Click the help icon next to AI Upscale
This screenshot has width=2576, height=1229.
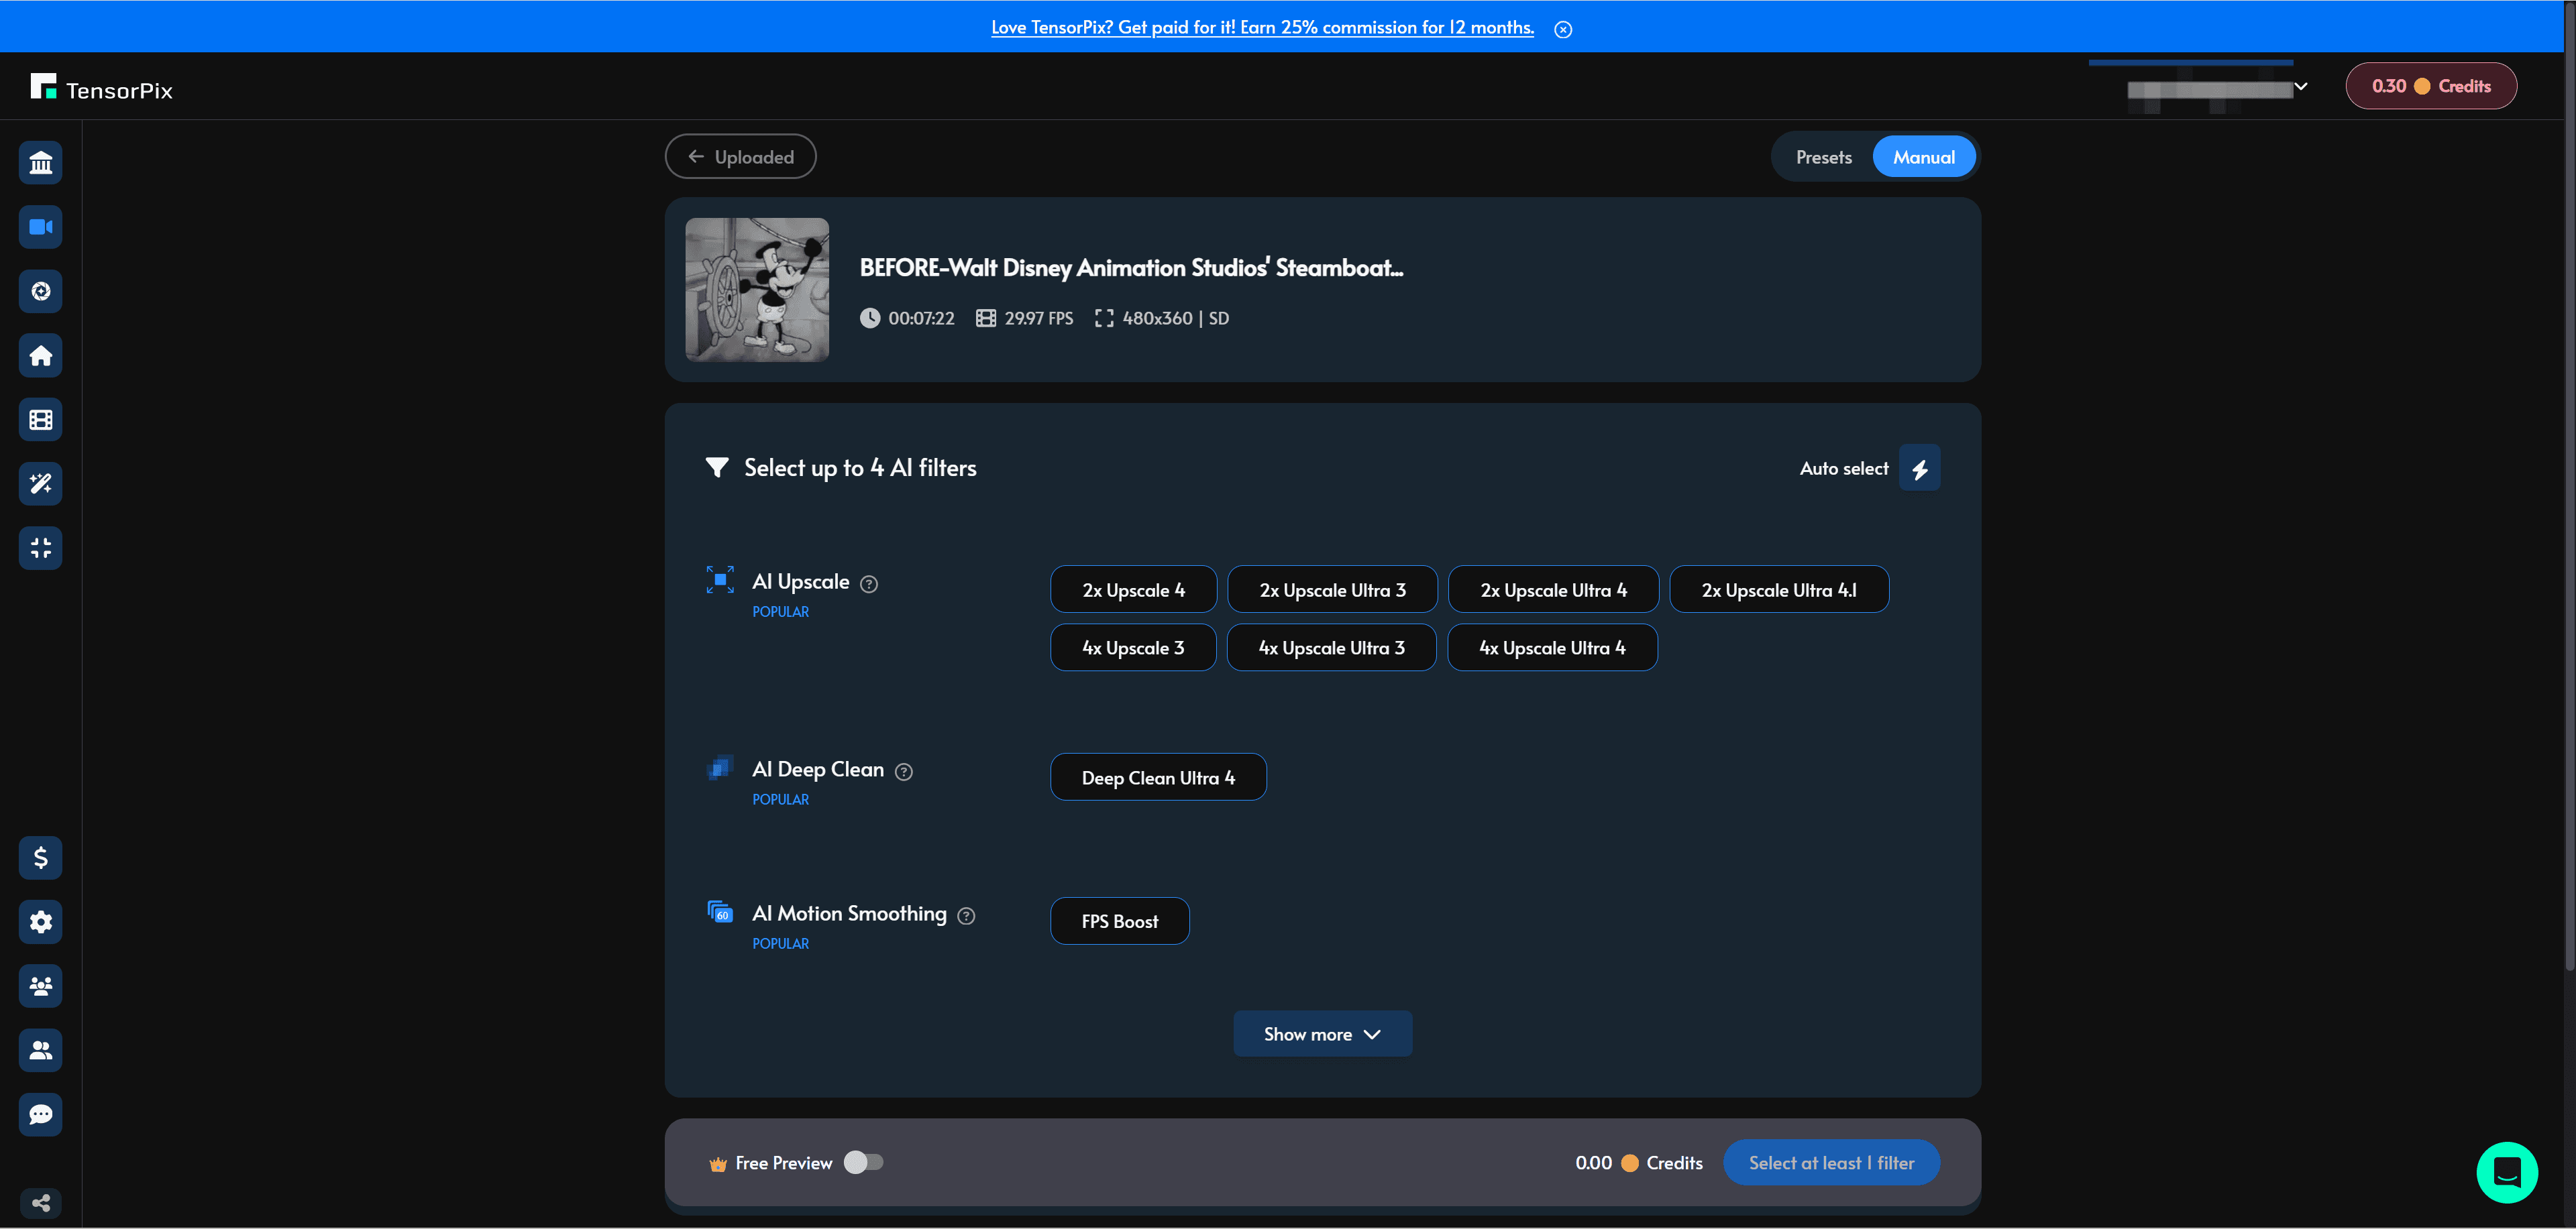[x=869, y=583]
